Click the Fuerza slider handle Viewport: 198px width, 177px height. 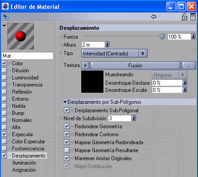[x=162, y=37]
